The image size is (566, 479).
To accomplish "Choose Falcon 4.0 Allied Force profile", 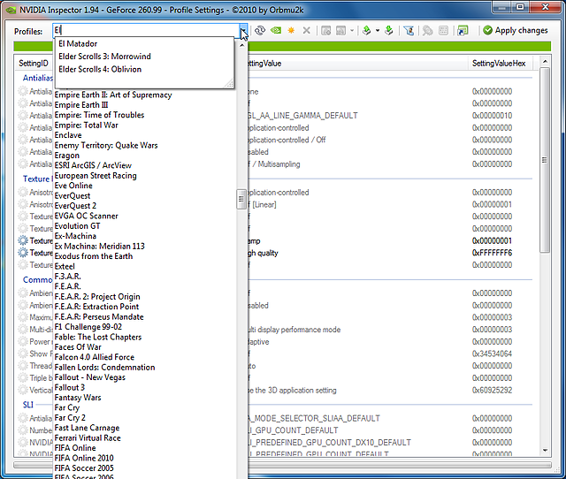I will click(95, 357).
